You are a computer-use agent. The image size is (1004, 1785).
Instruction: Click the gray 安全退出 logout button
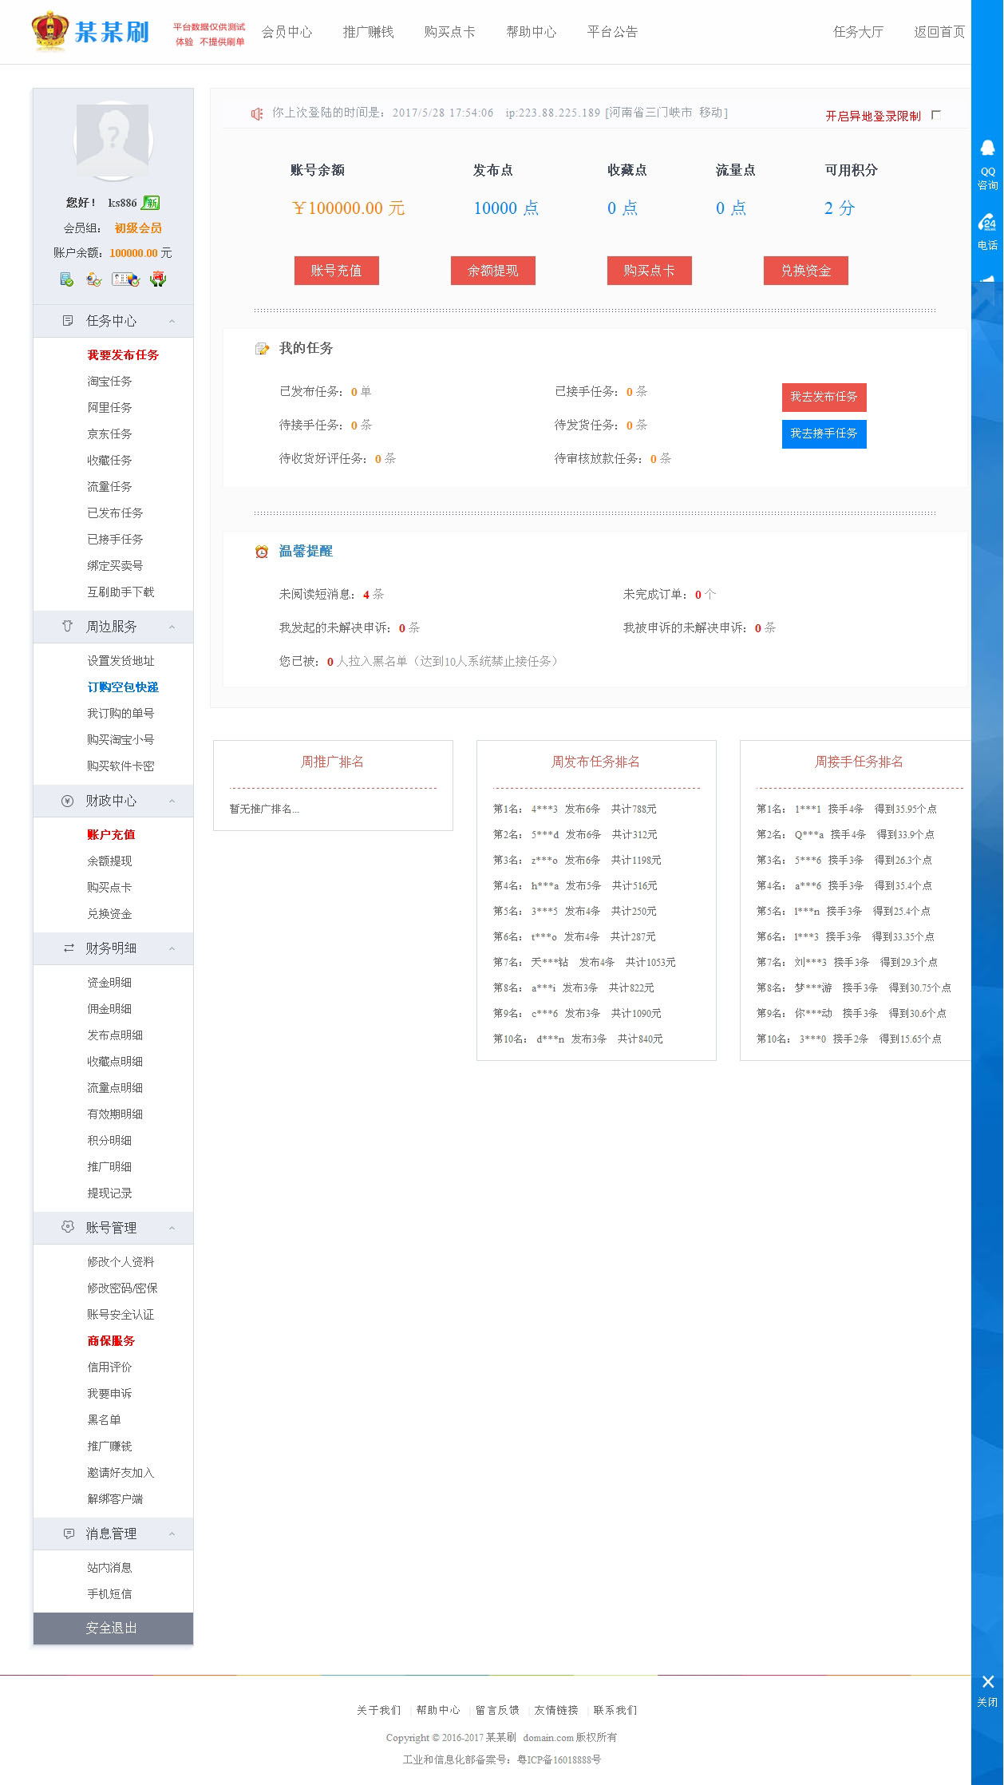[x=113, y=1629]
